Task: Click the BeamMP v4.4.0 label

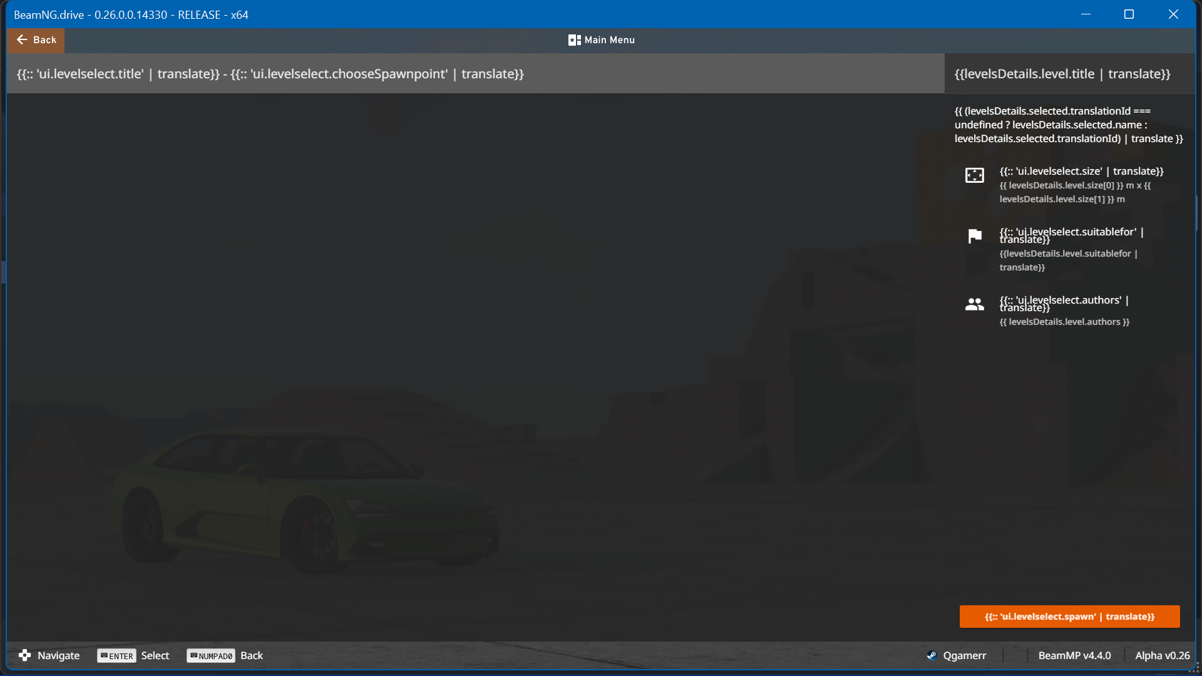Action: pyautogui.click(x=1074, y=655)
